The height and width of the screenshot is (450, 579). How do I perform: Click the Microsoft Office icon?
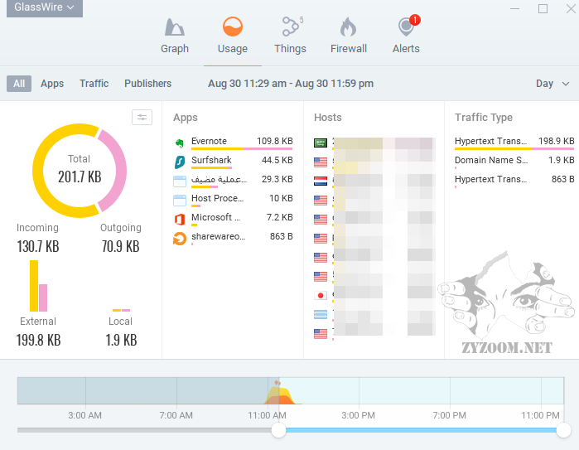(x=180, y=220)
